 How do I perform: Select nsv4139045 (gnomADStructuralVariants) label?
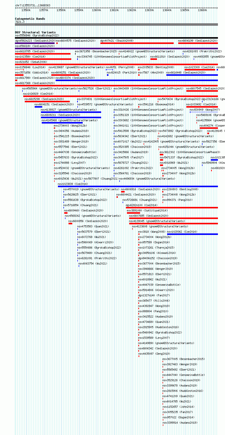[x=157, y=221]
